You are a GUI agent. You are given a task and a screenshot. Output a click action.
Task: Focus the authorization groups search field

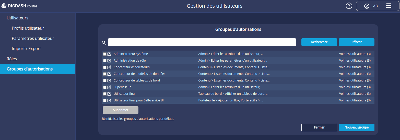pyautogui.click(x=202, y=42)
